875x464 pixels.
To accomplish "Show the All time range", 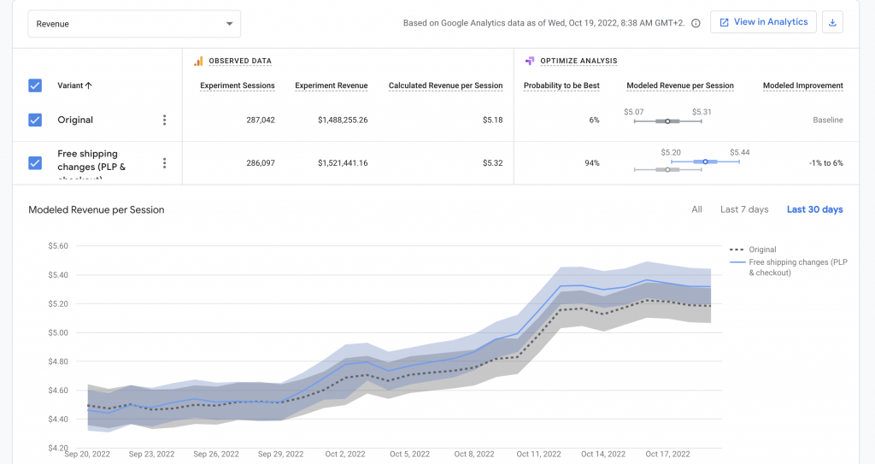I will [x=696, y=209].
